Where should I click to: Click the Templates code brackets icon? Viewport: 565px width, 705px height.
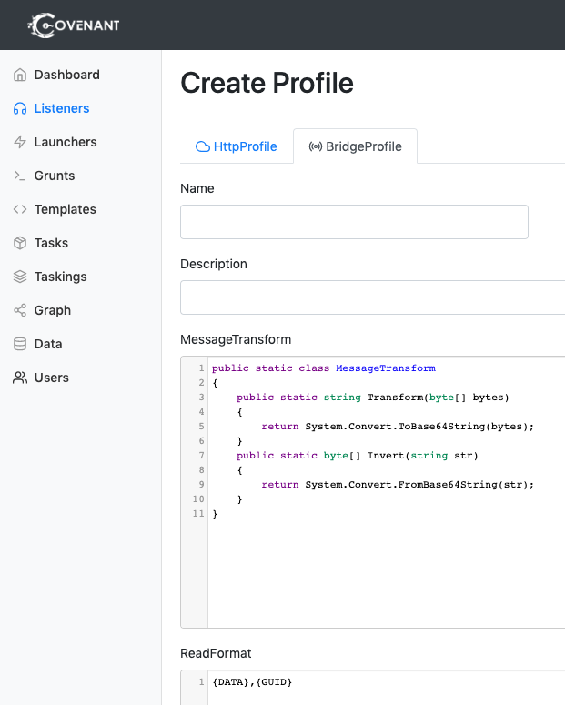20,209
